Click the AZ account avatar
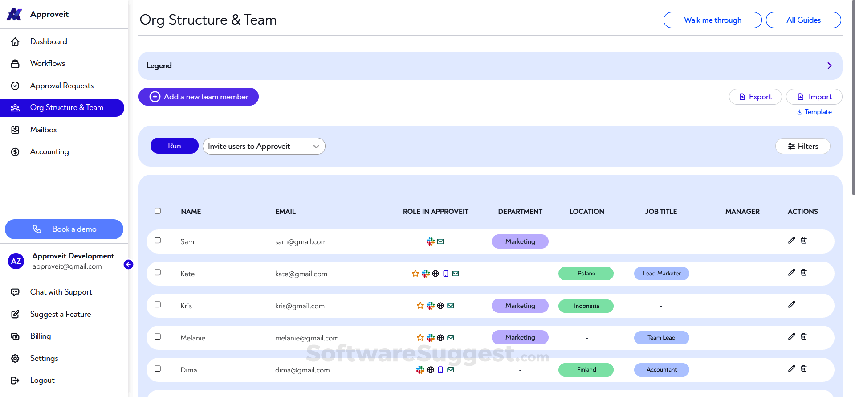Screen dimensions: 855x397 tap(16, 261)
